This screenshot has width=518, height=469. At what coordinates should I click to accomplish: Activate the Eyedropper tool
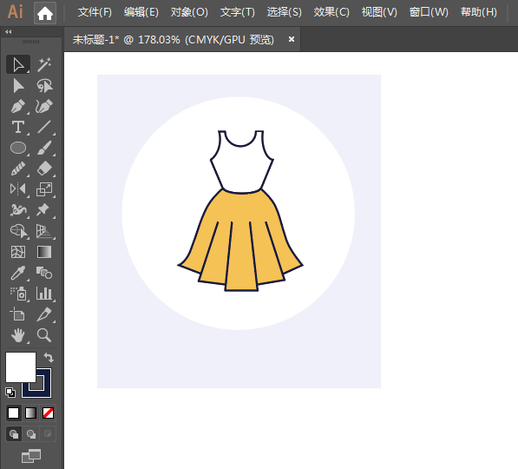(18, 274)
